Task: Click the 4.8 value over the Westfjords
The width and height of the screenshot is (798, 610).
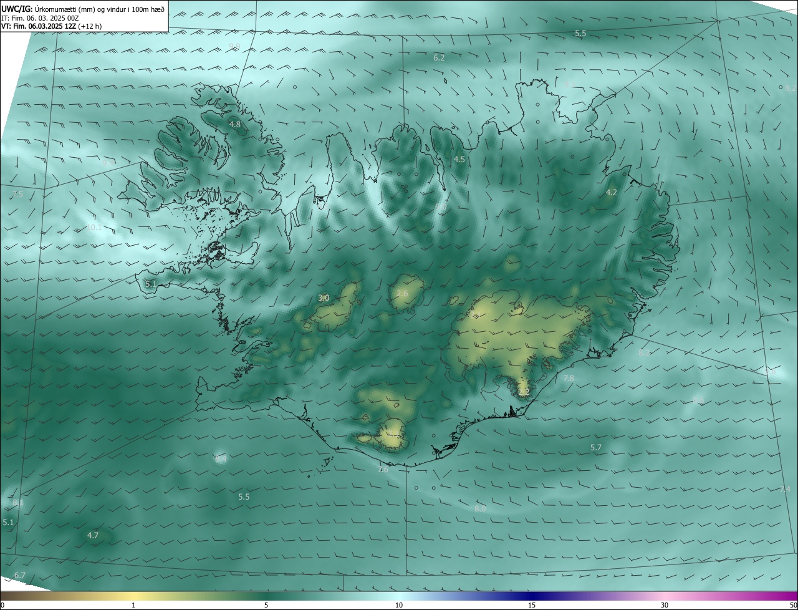Action: click(x=235, y=125)
